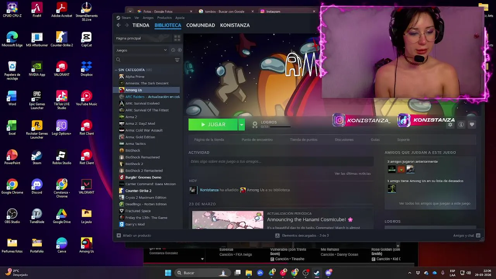Viewport: 496px width, 279px height.
Task: Switch to the BIBLIOTECA tab
Action: 168,25
